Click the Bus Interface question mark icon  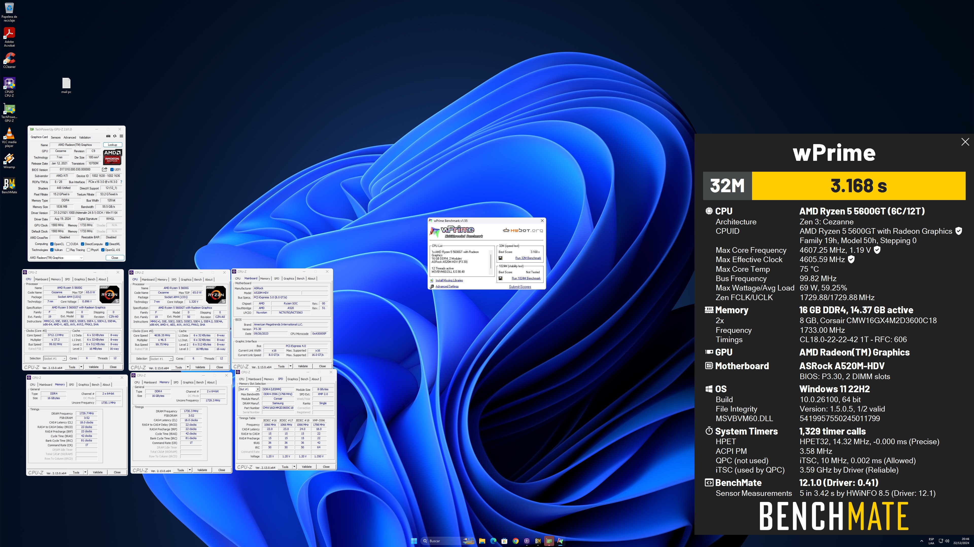[121, 182]
